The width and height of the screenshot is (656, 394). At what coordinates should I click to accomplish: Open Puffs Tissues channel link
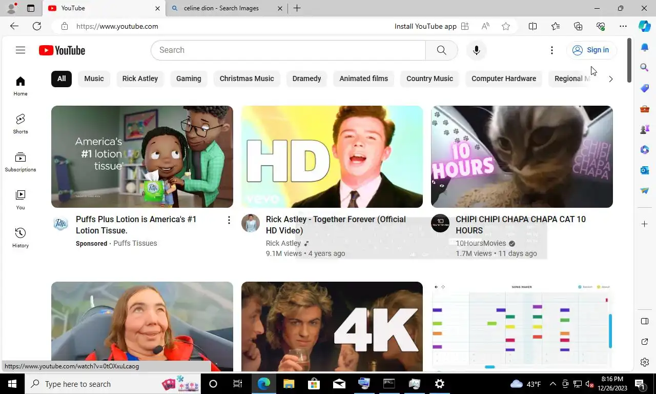point(135,243)
